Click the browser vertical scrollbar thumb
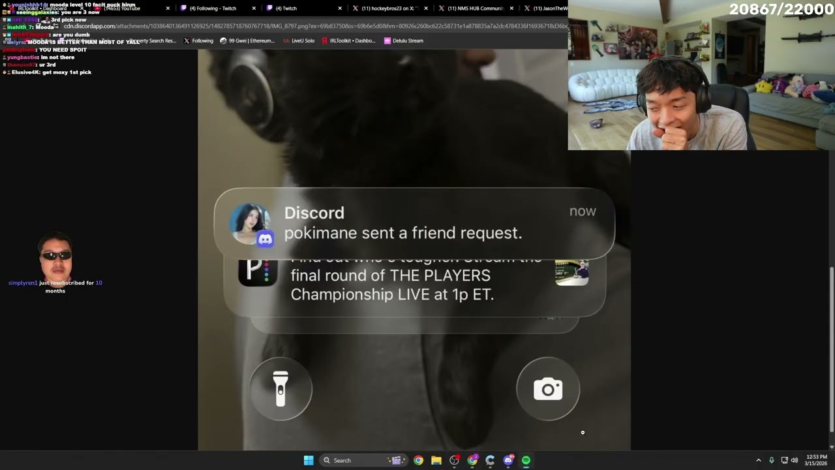 point(831,349)
